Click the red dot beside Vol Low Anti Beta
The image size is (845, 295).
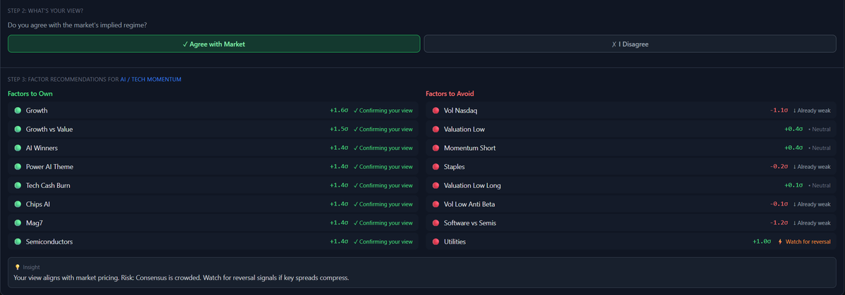(436, 205)
